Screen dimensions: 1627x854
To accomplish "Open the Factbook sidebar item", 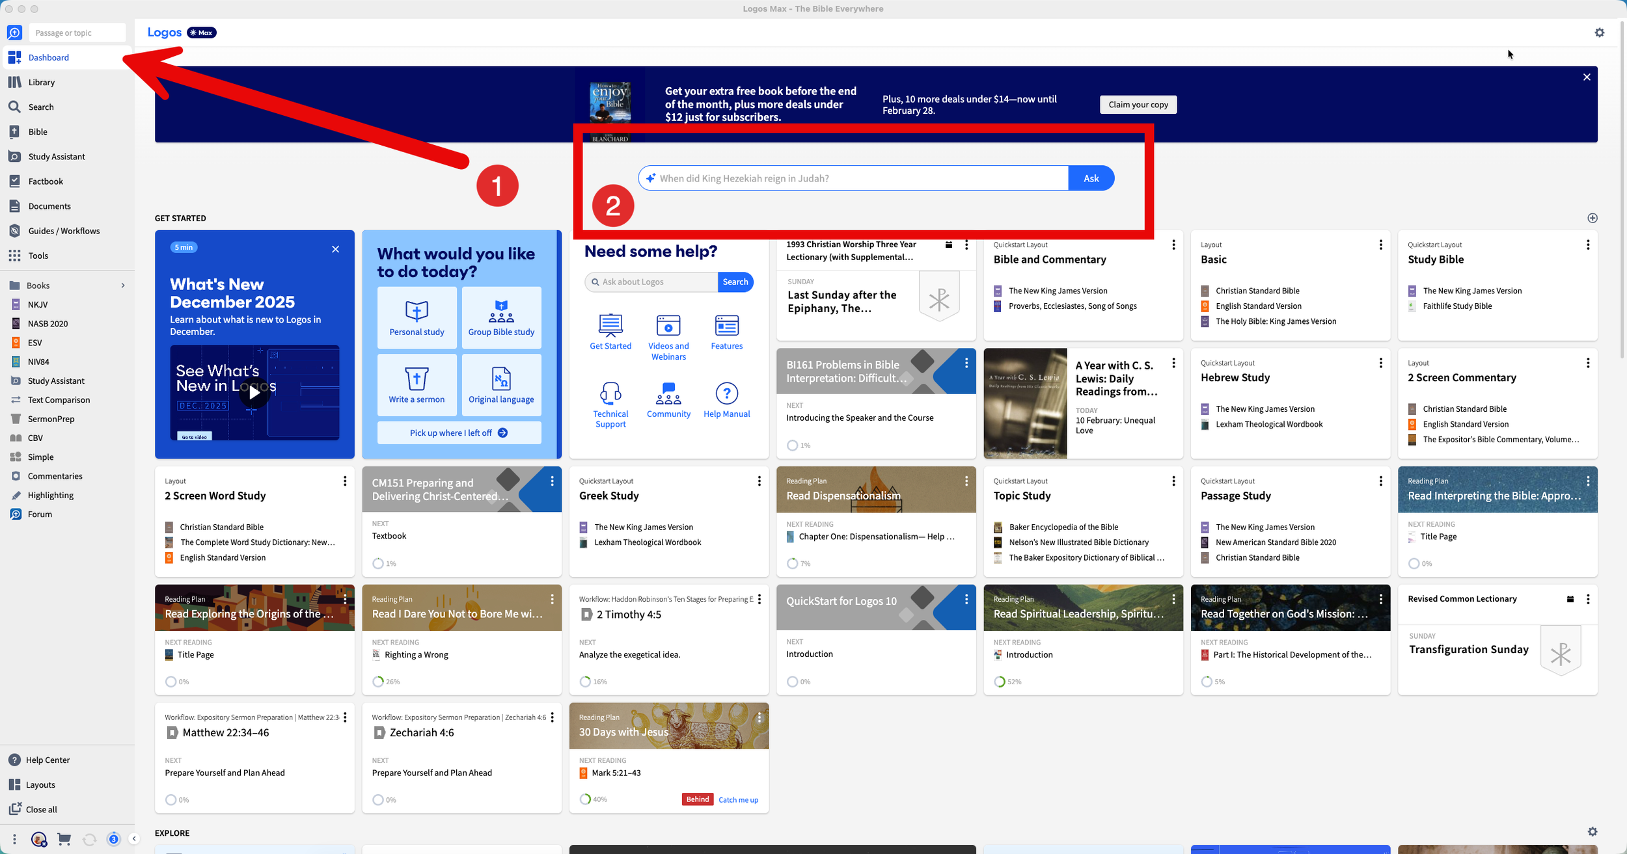I will point(46,181).
